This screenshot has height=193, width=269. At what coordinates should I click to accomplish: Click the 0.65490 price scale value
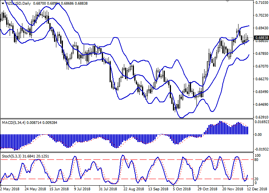[262, 92]
